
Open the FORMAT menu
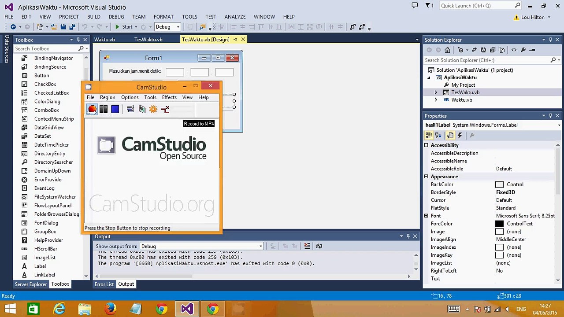[x=163, y=17]
